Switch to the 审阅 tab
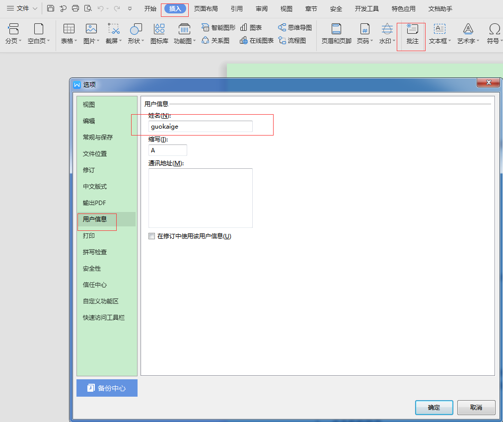Viewport: 503px width, 422px height. [262, 8]
